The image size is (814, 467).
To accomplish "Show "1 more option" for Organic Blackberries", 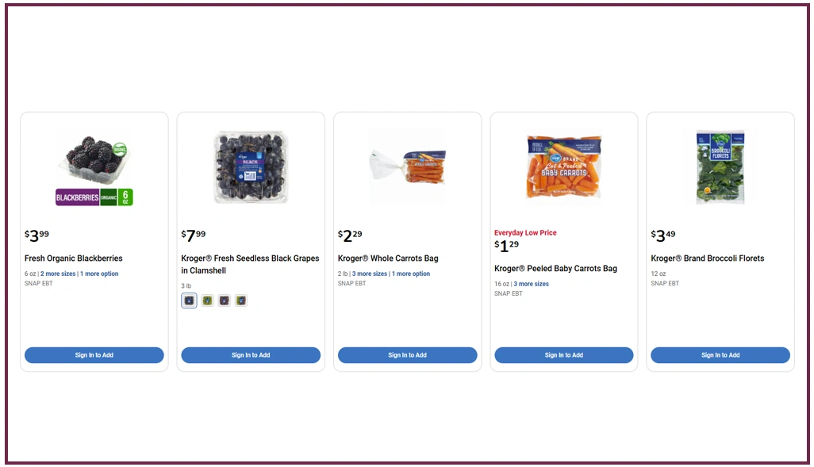I will pos(99,274).
